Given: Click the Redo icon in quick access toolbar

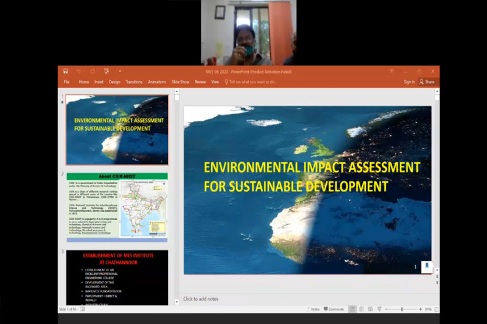Looking at the screenshot, I should point(91,72).
